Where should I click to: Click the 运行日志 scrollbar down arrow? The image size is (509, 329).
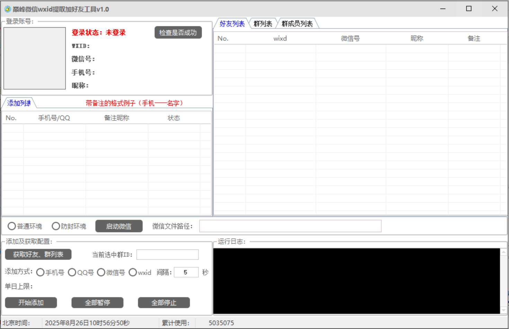[504, 310]
